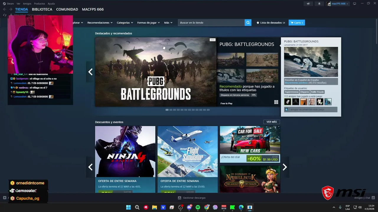This screenshot has width=378, height=212.
Task: Click the magnifier search button in store
Action: (x=248, y=23)
